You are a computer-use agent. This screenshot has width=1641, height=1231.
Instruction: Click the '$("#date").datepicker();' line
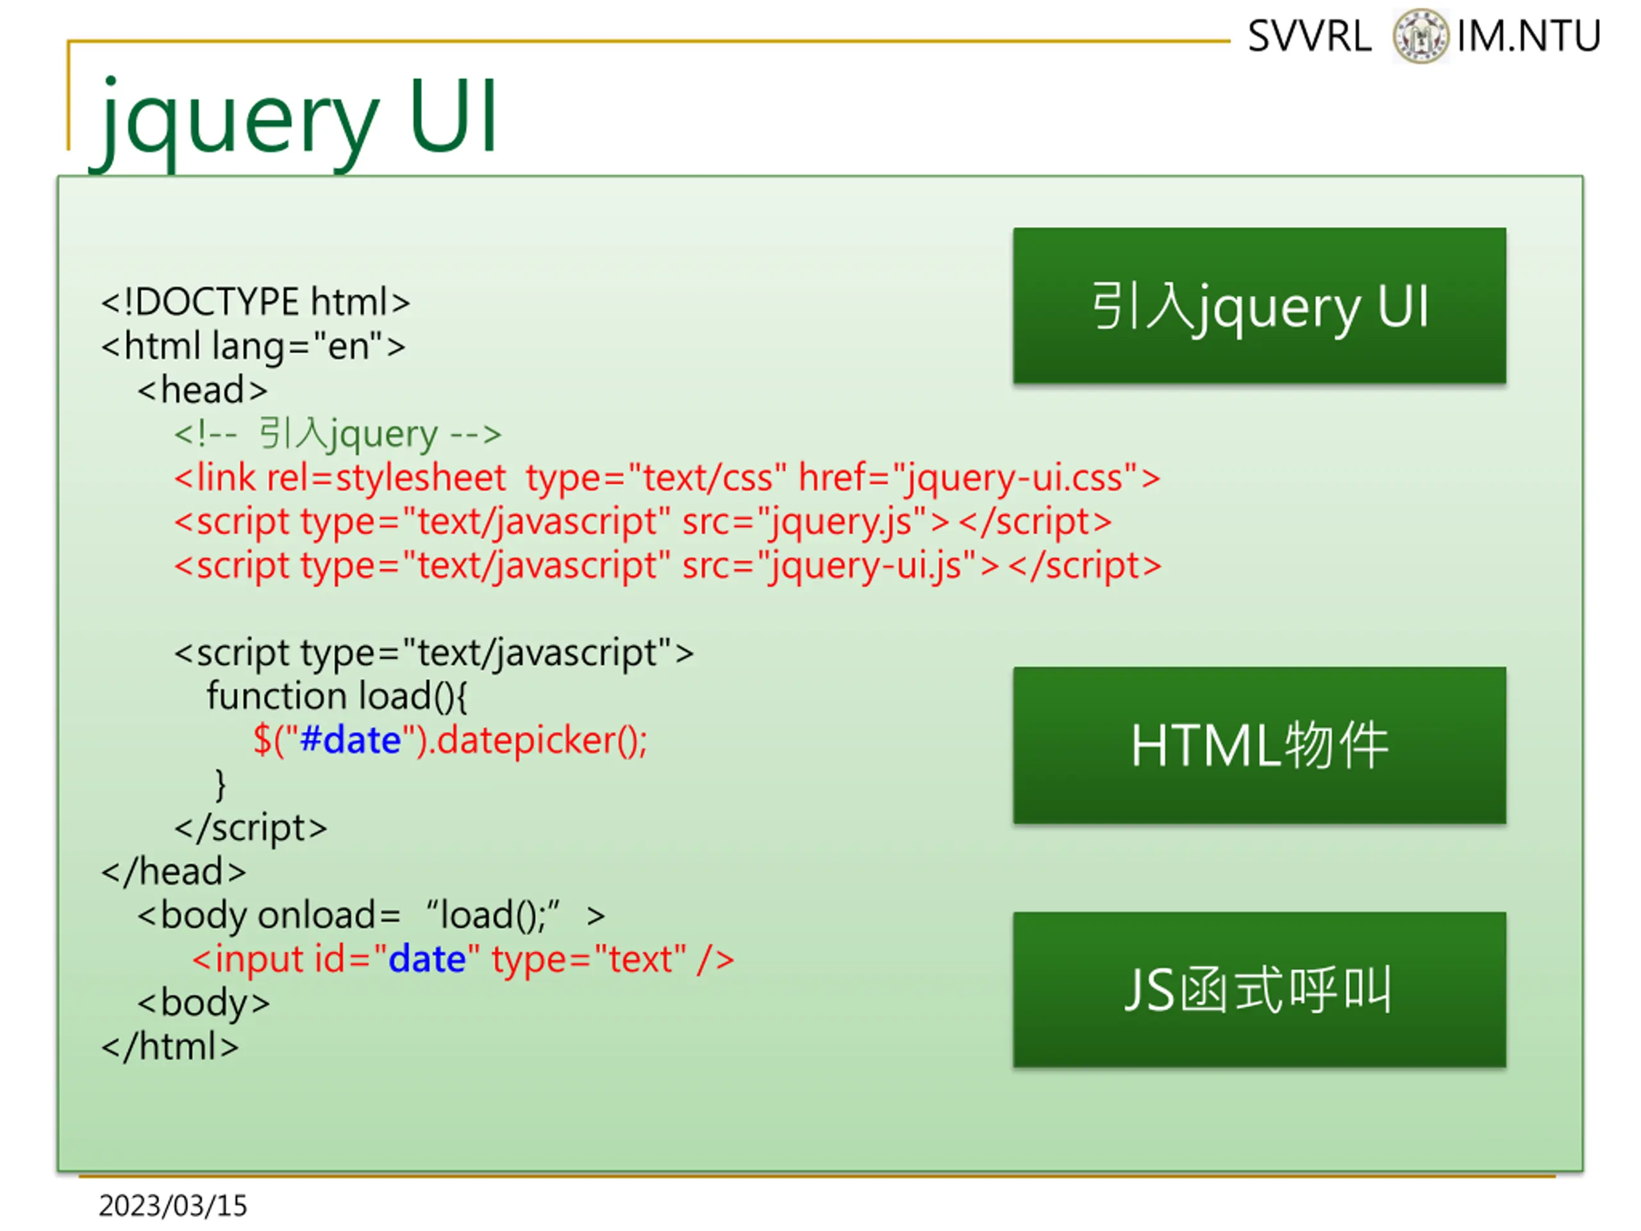click(x=449, y=741)
